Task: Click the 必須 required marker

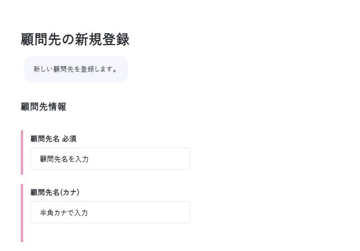Action: tap(69, 139)
